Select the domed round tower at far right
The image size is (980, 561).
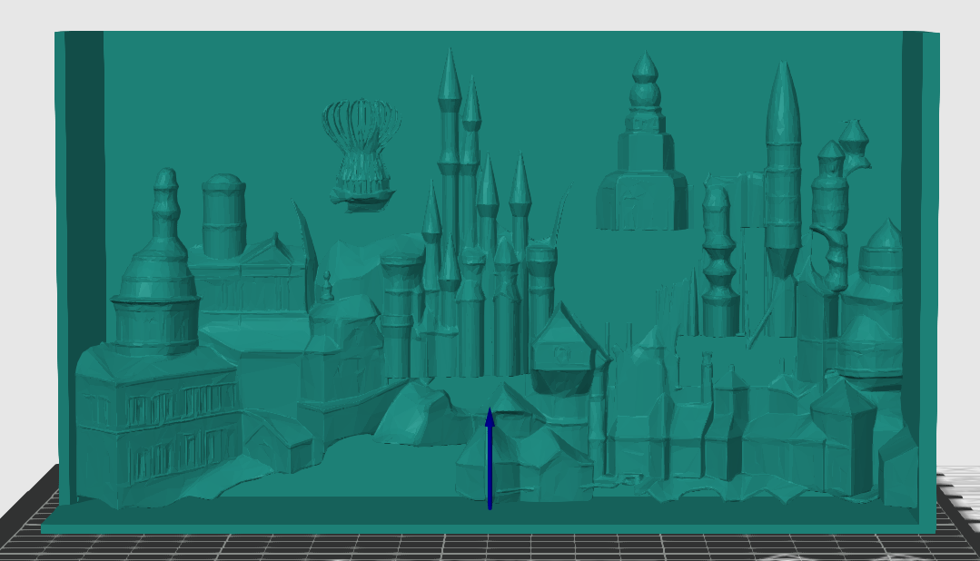pyautogui.click(x=876, y=300)
